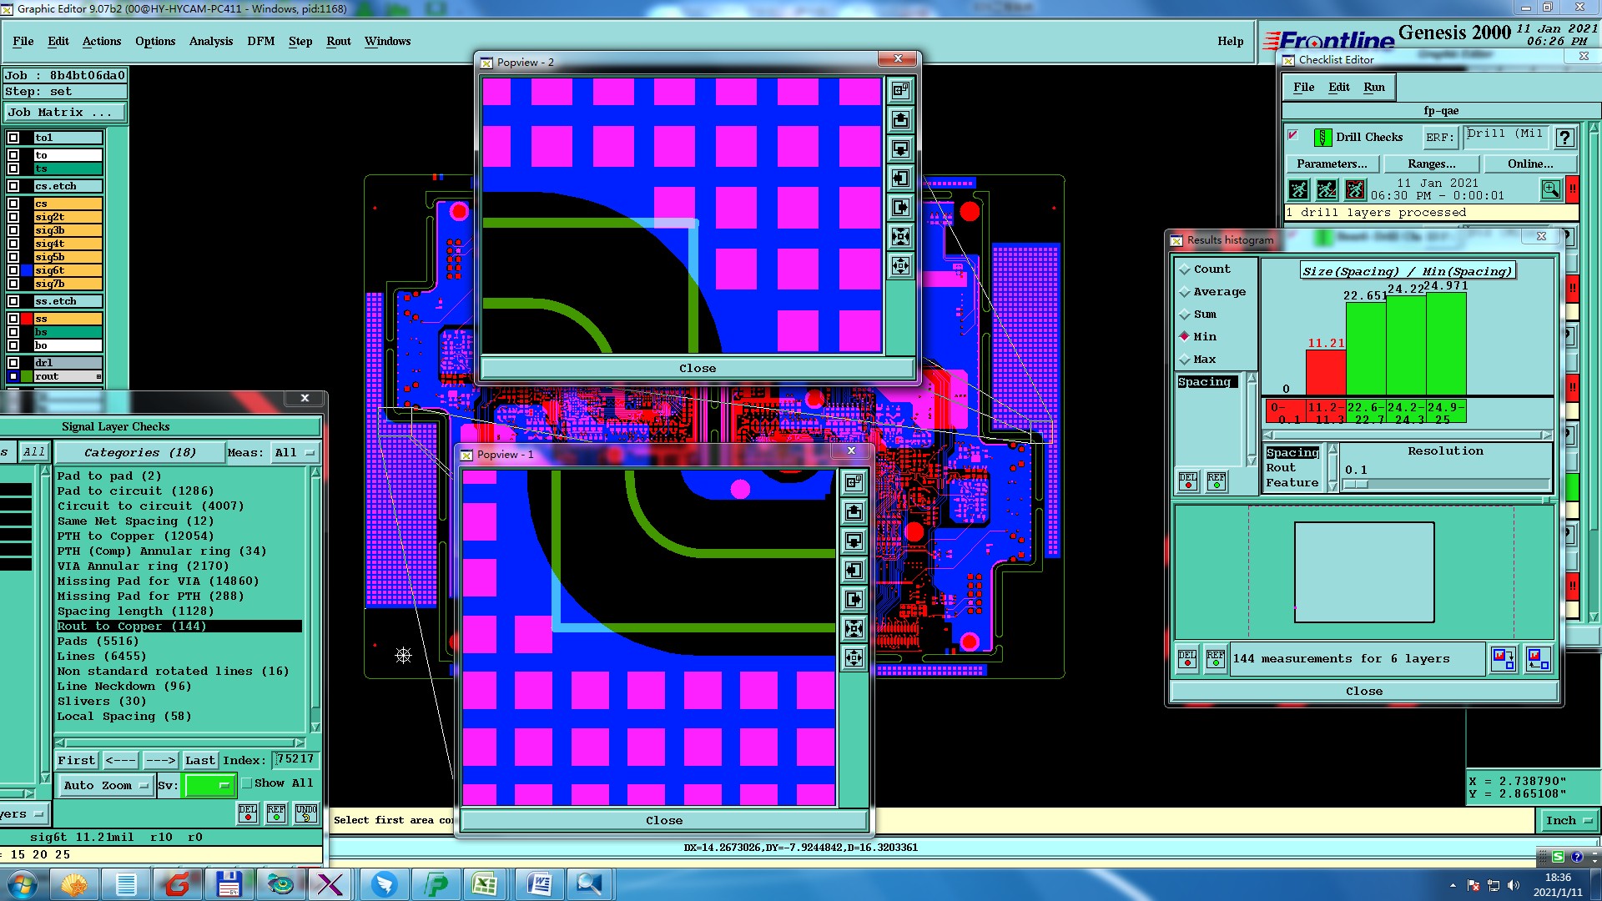This screenshot has height=901, width=1602.
Task: Click top window icon in Popview - 1 toolbar
Action: tap(854, 482)
